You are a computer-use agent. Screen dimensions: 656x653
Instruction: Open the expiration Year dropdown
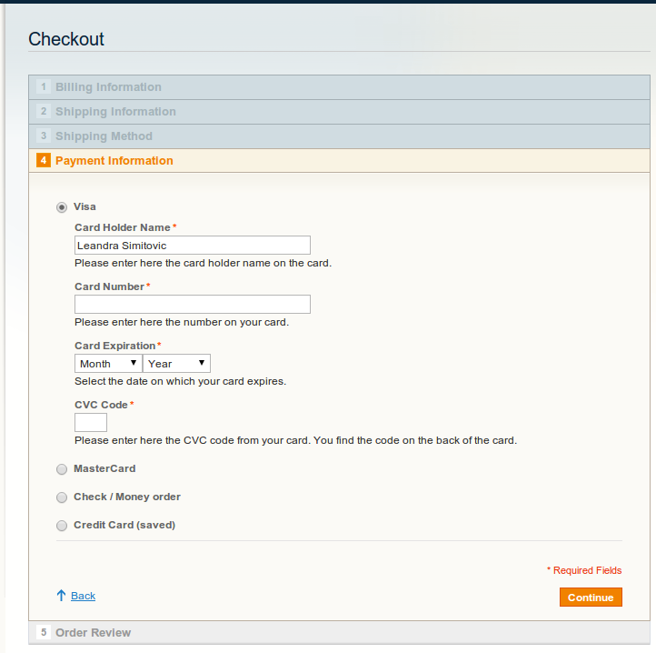[x=176, y=363]
